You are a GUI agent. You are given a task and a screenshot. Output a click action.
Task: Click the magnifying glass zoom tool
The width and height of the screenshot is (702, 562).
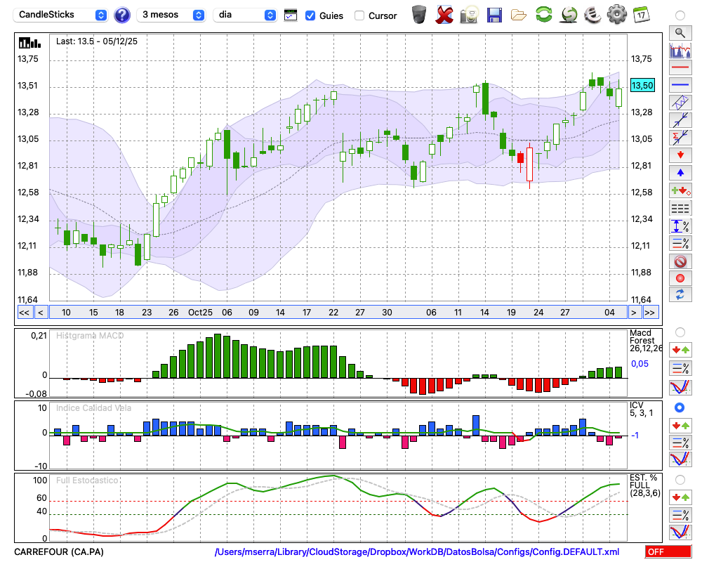pos(680,32)
